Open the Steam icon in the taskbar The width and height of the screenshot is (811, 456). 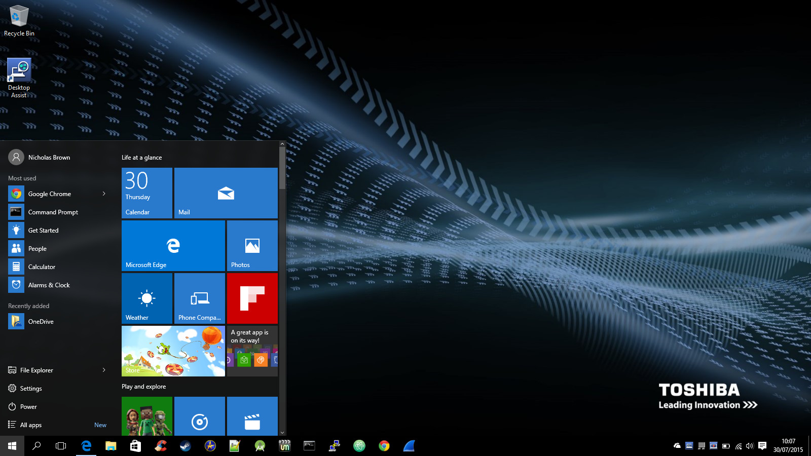click(186, 446)
